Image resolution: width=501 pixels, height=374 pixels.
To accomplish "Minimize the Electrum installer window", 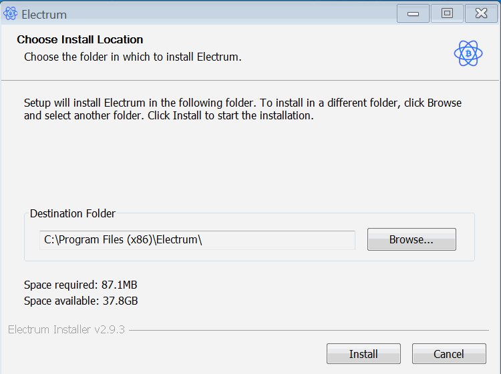I will click(413, 13).
